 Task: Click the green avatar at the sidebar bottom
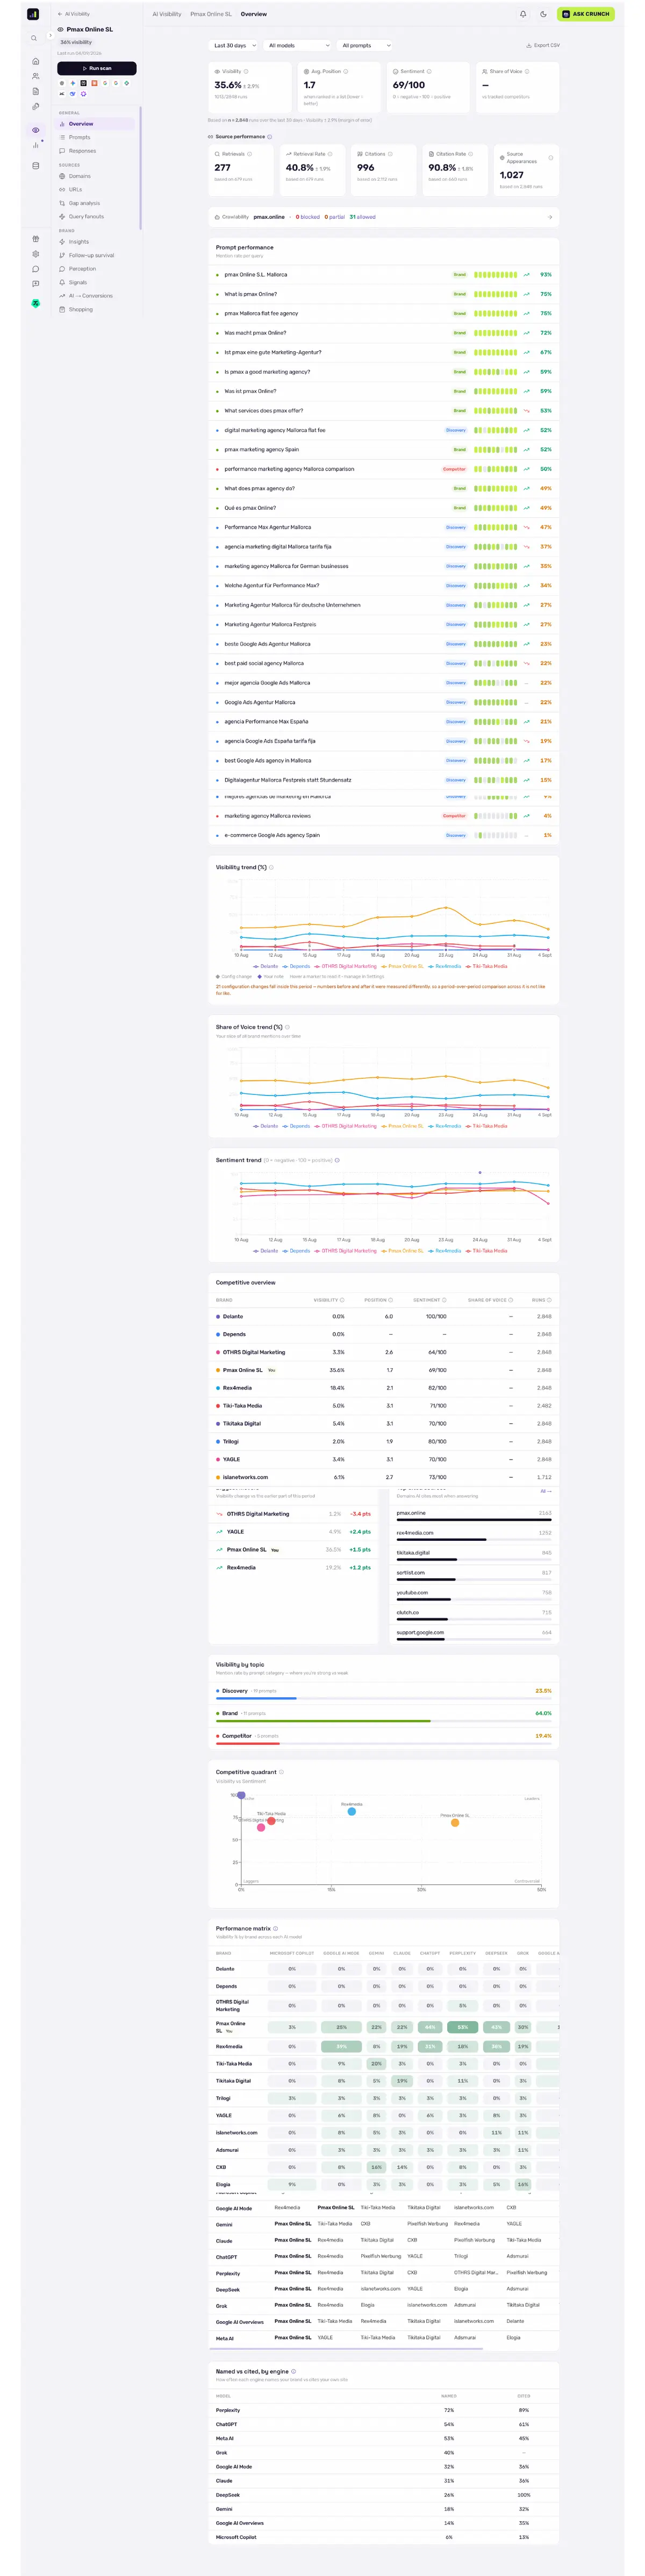pyautogui.click(x=35, y=303)
